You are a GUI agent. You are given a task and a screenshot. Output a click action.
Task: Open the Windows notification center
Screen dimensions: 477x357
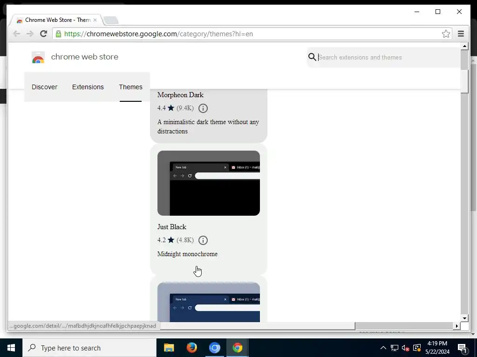click(462, 348)
